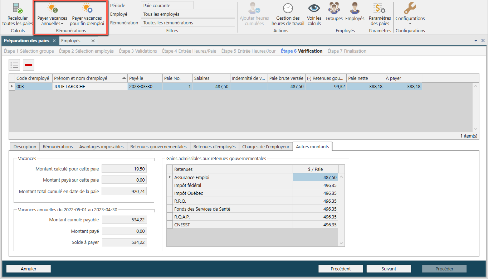This screenshot has width=488, height=279.
Task: Click Payer vacances pour fin d'emploi
Action: coord(87,15)
